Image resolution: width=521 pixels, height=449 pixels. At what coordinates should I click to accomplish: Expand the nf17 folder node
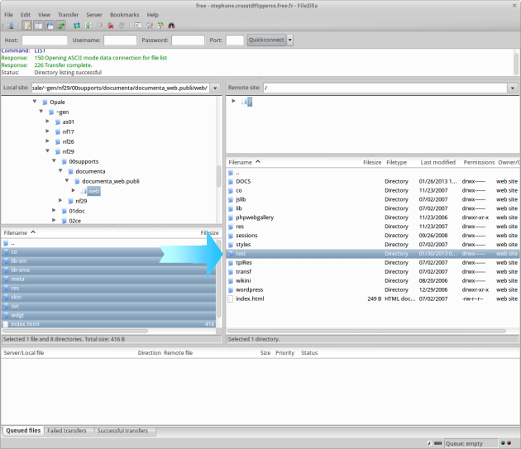pos(47,131)
